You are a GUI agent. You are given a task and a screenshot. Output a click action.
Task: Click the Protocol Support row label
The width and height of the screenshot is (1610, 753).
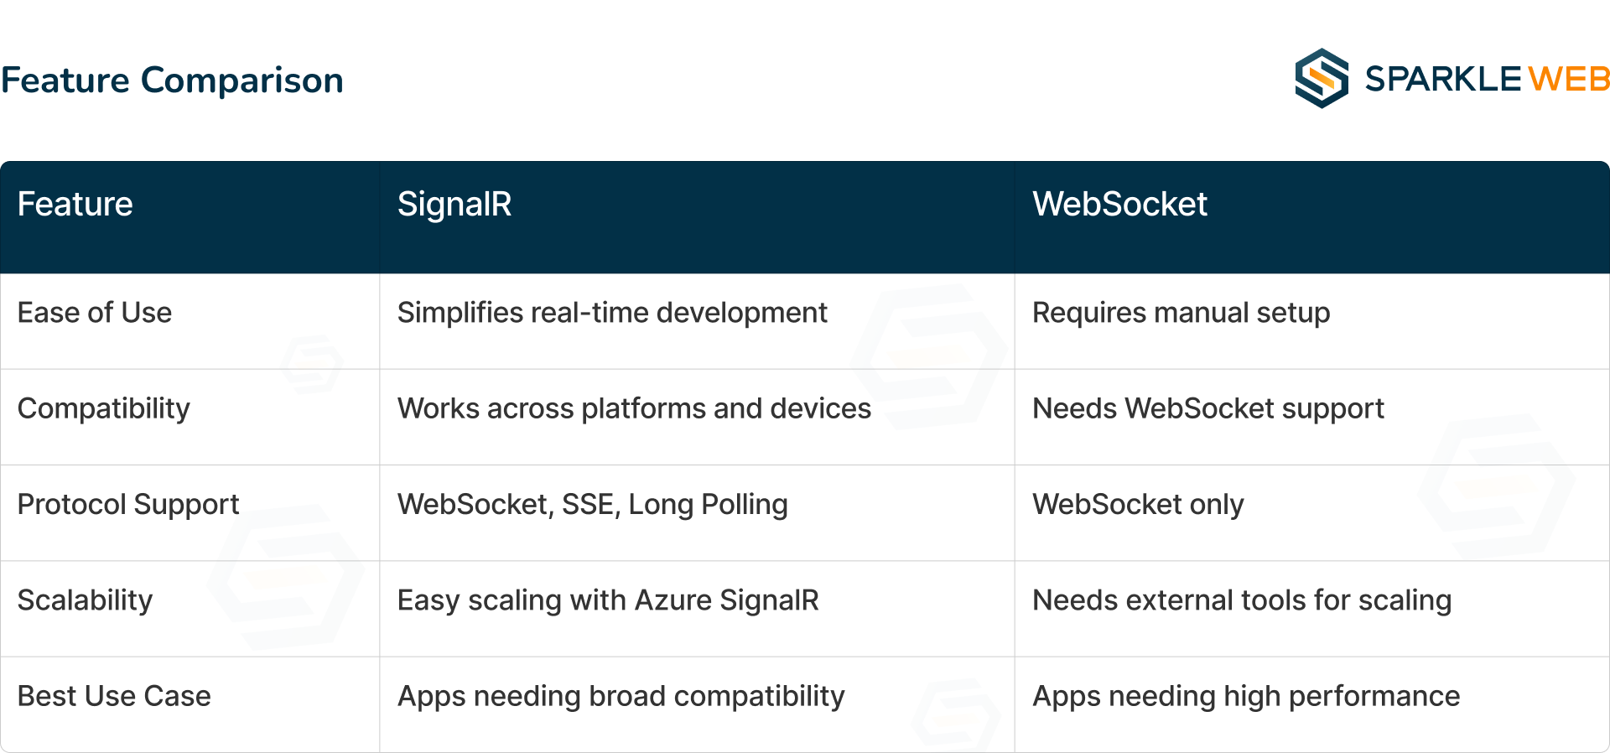click(x=128, y=505)
